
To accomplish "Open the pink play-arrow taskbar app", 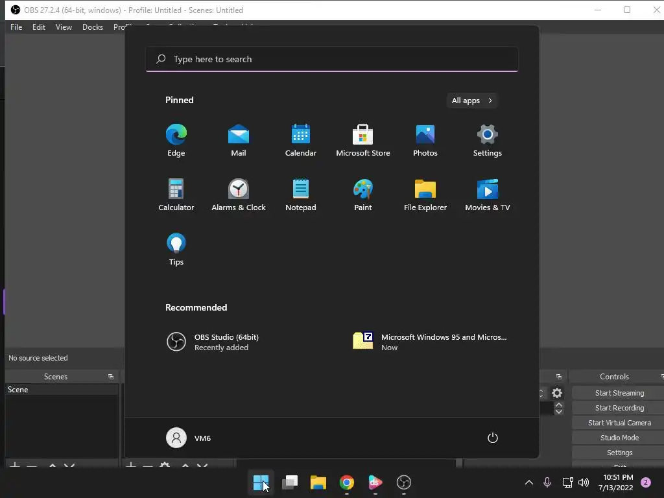I will tap(375, 482).
